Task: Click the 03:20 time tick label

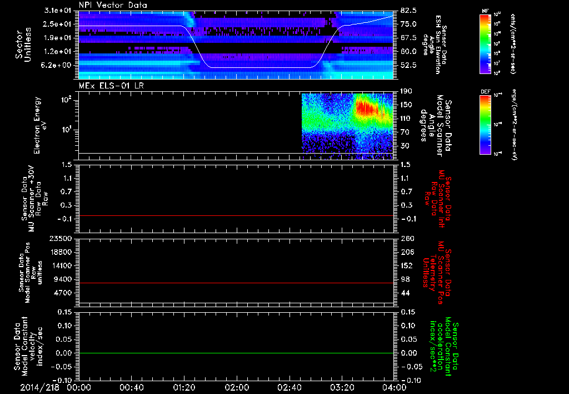Action: click(342, 387)
